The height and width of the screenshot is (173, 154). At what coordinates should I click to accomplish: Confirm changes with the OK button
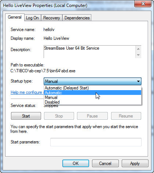(x=76, y=164)
